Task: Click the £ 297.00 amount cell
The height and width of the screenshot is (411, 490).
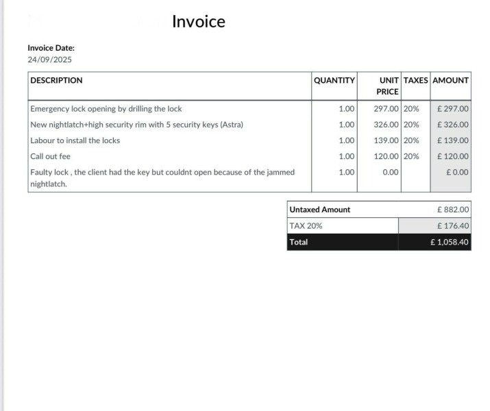Action: (x=452, y=109)
